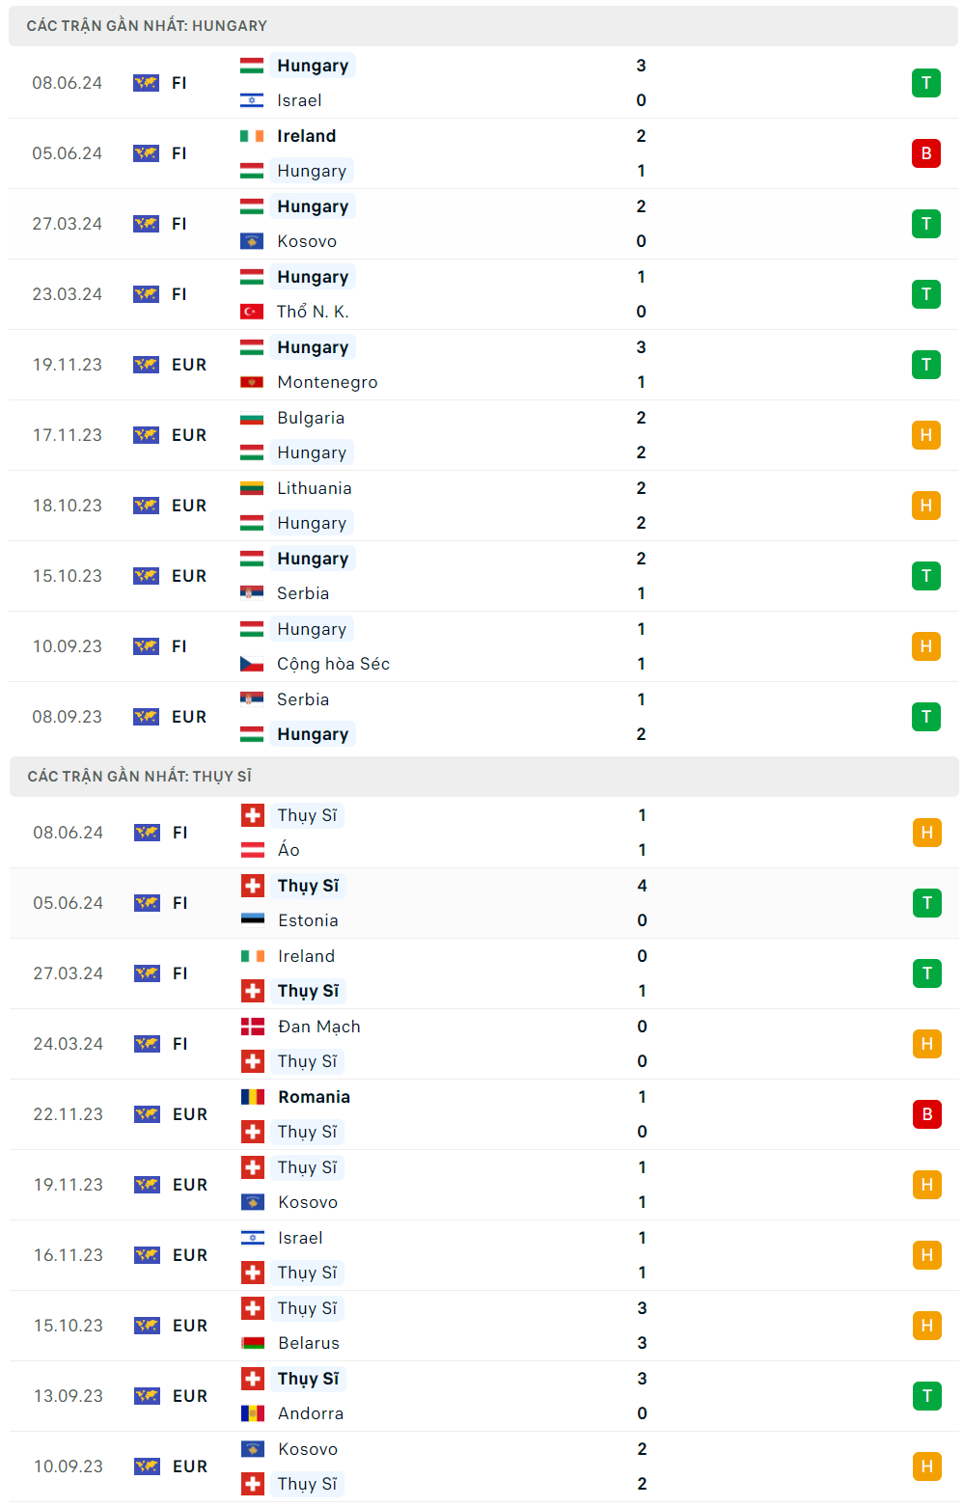
Task: Click EUR competition icon for 19.11.23 Hungary match
Action: [146, 365]
